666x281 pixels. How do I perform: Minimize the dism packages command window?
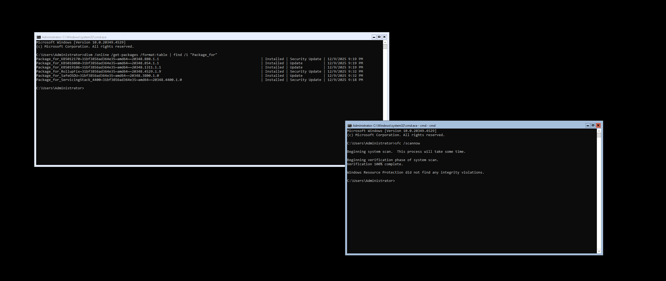click(374, 37)
